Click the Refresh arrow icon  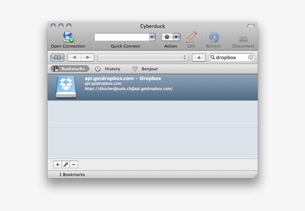tap(213, 37)
